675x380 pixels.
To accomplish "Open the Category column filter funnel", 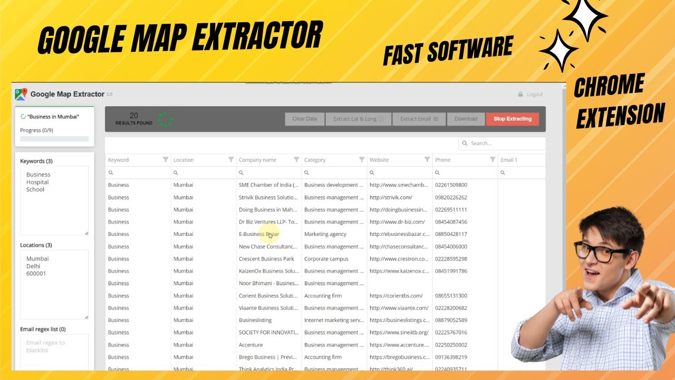I will [362, 160].
